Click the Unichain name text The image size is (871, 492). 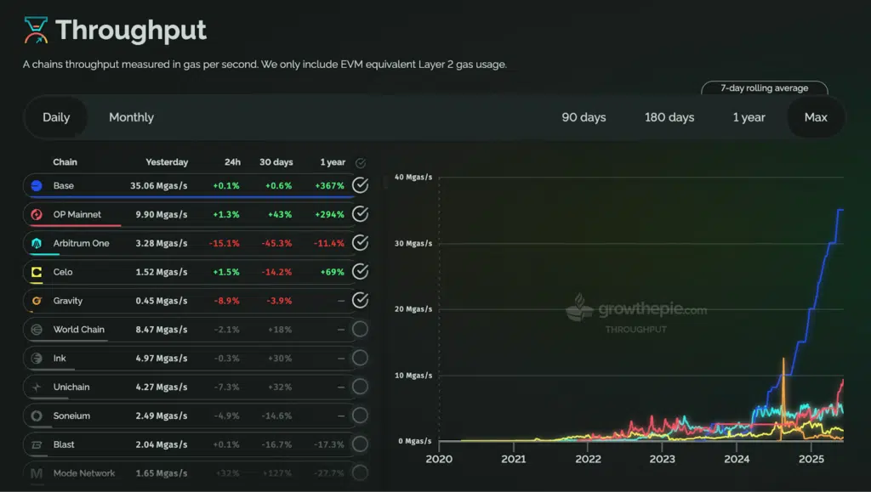coord(71,387)
